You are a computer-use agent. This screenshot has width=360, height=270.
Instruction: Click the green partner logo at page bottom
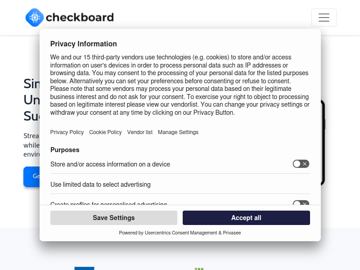coord(199,269)
